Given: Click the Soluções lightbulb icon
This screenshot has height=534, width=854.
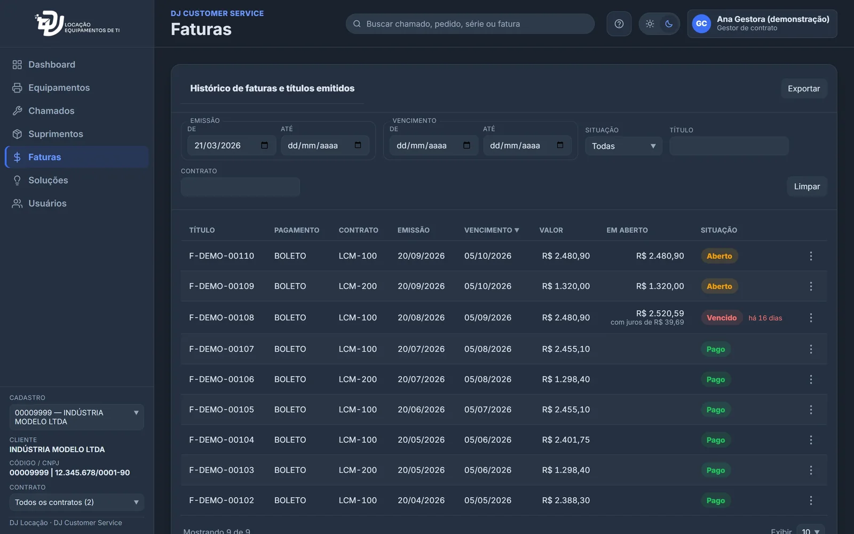Looking at the screenshot, I should point(17,180).
